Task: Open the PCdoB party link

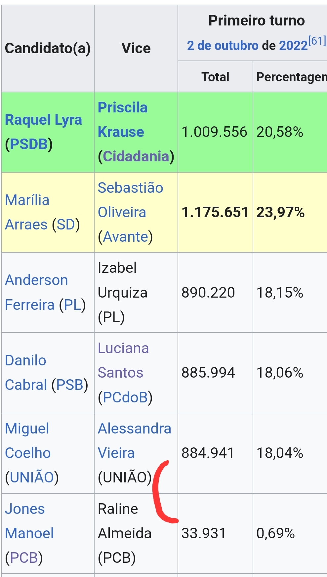Action: [125, 397]
